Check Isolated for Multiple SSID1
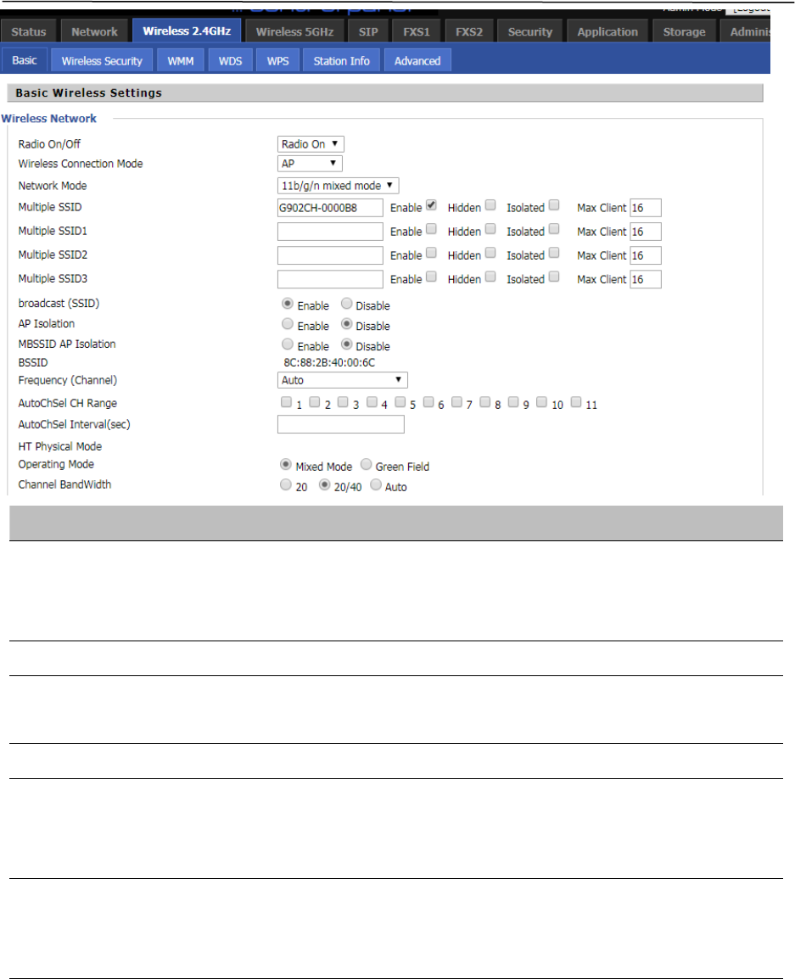 coord(554,229)
